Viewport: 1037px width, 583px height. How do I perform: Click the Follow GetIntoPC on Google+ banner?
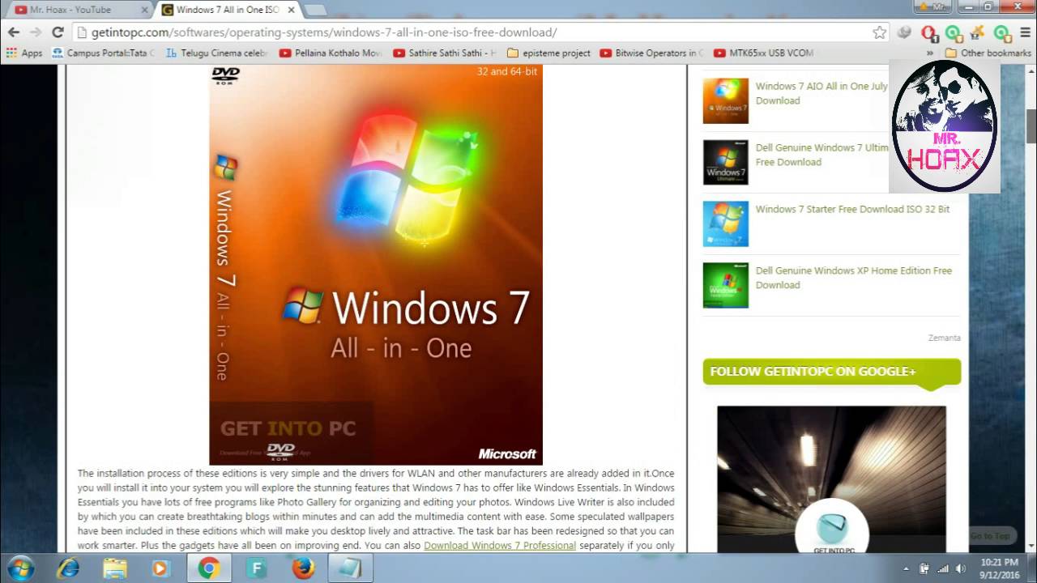click(x=832, y=372)
